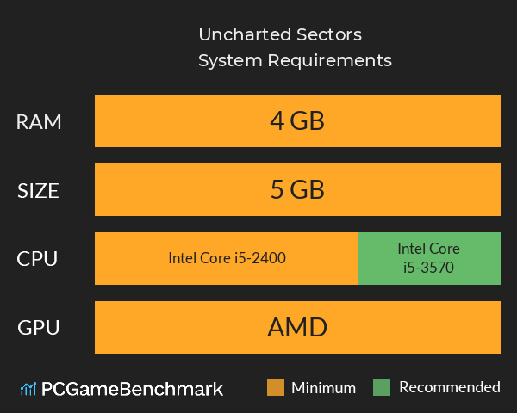The width and height of the screenshot is (517, 413).
Task: Select the GPU row label
Action: tap(39, 328)
